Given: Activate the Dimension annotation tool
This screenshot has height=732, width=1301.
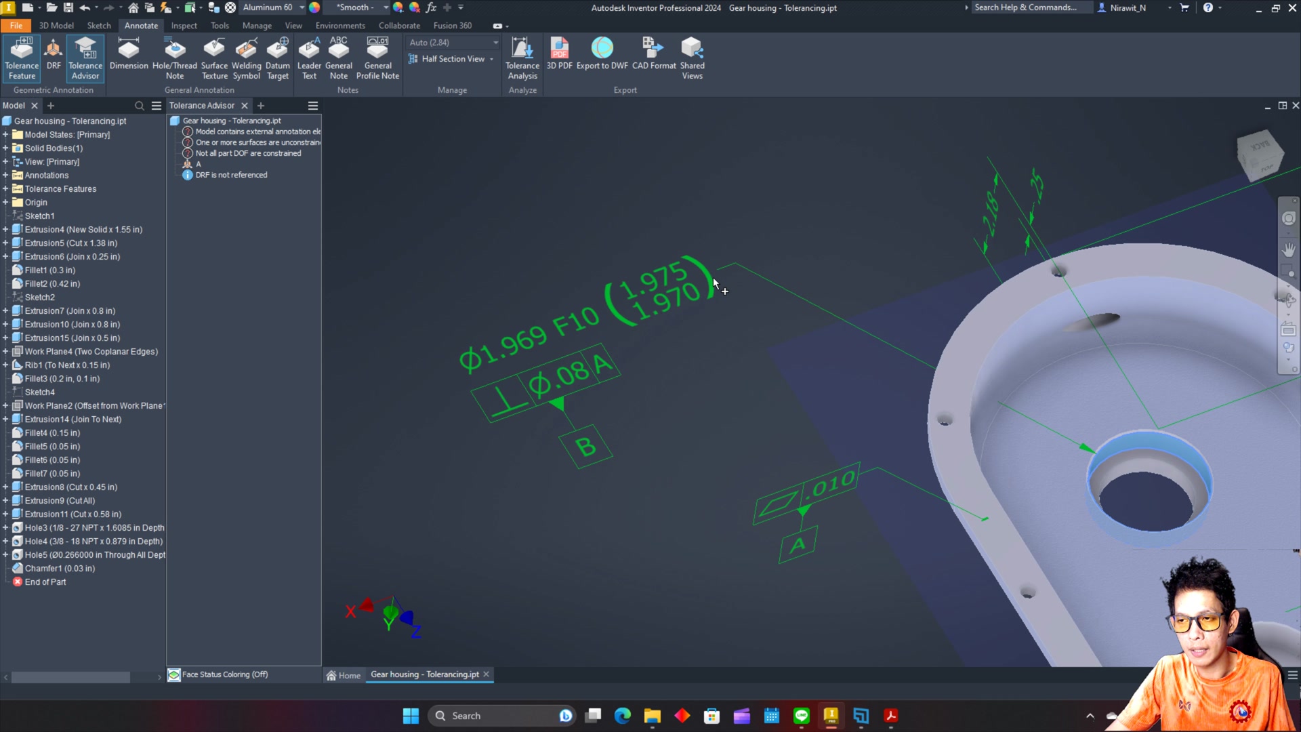Looking at the screenshot, I should (129, 54).
